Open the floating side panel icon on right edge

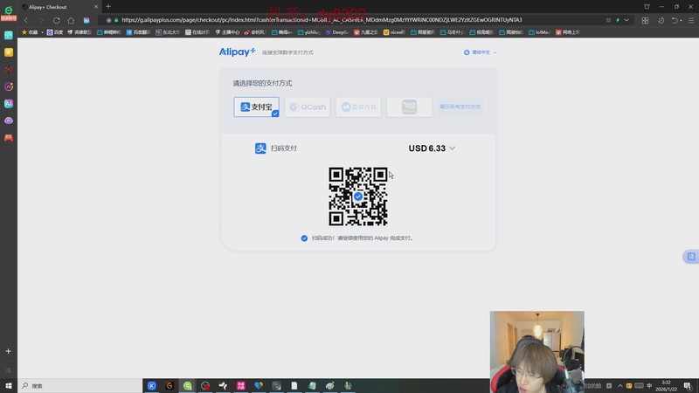[691, 257]
